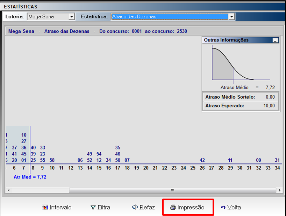Click the Intervalo button label
Image resolution: width=286 pixels, height=216 pixels.
(x=60, y=207)
